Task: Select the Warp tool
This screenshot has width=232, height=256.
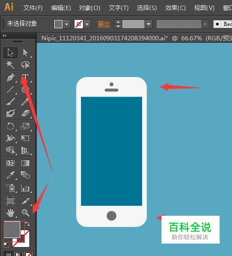Action: 10,138
